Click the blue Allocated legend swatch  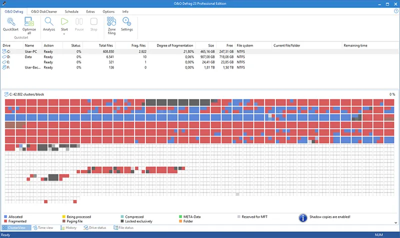5,217
